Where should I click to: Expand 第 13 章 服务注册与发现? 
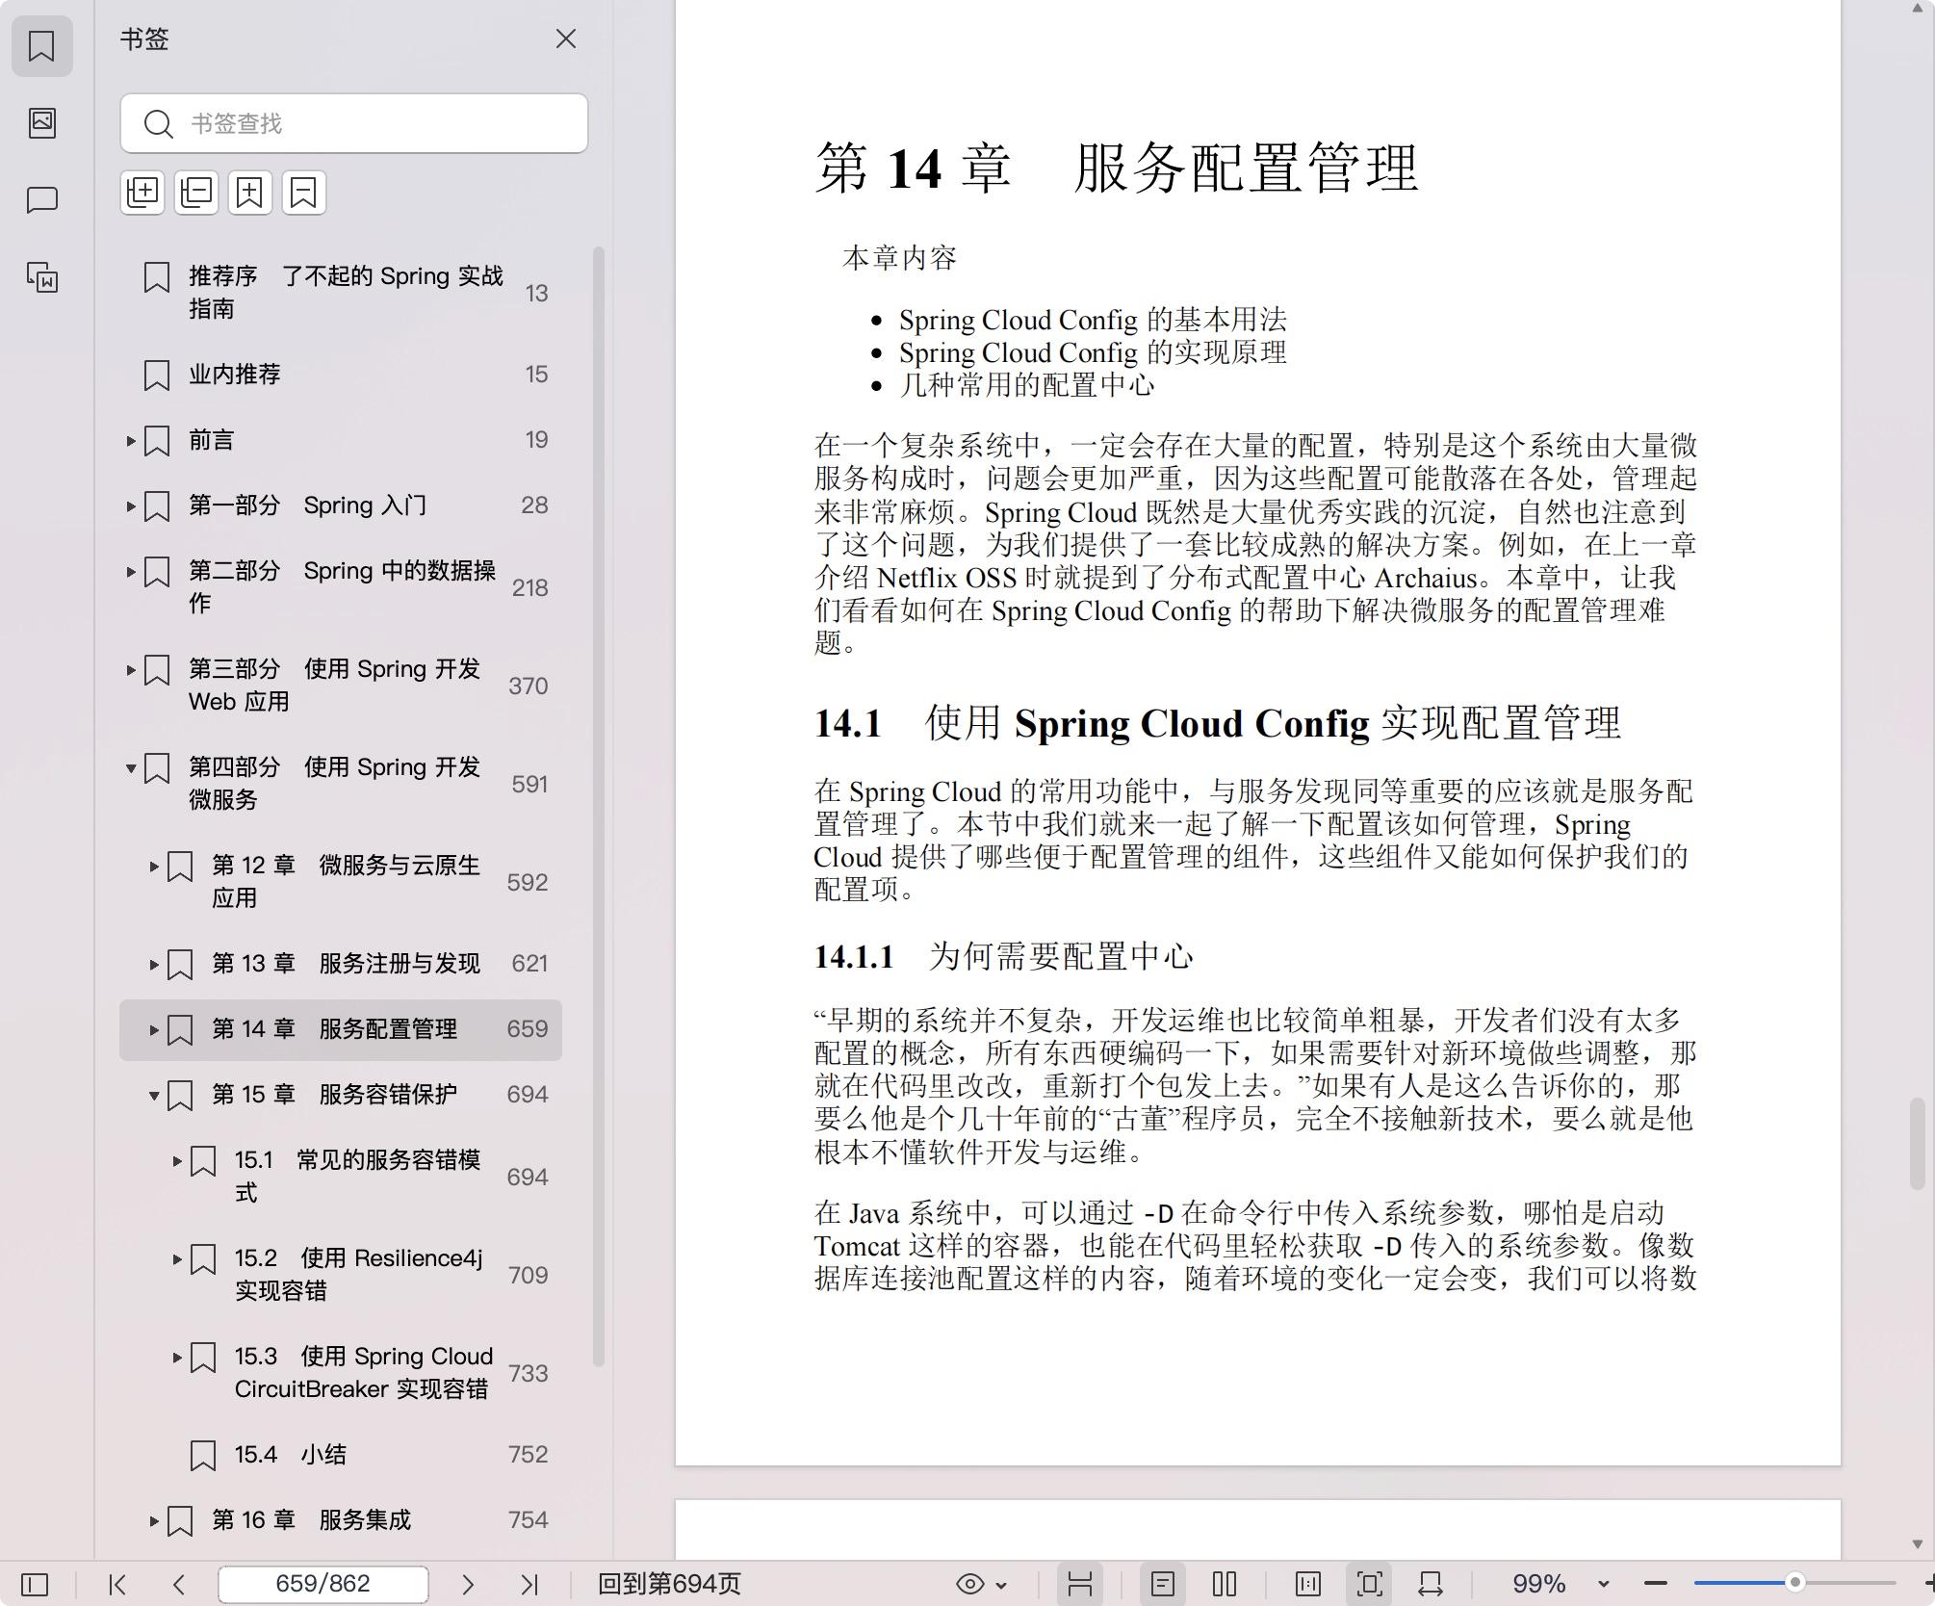pos(154,965)
